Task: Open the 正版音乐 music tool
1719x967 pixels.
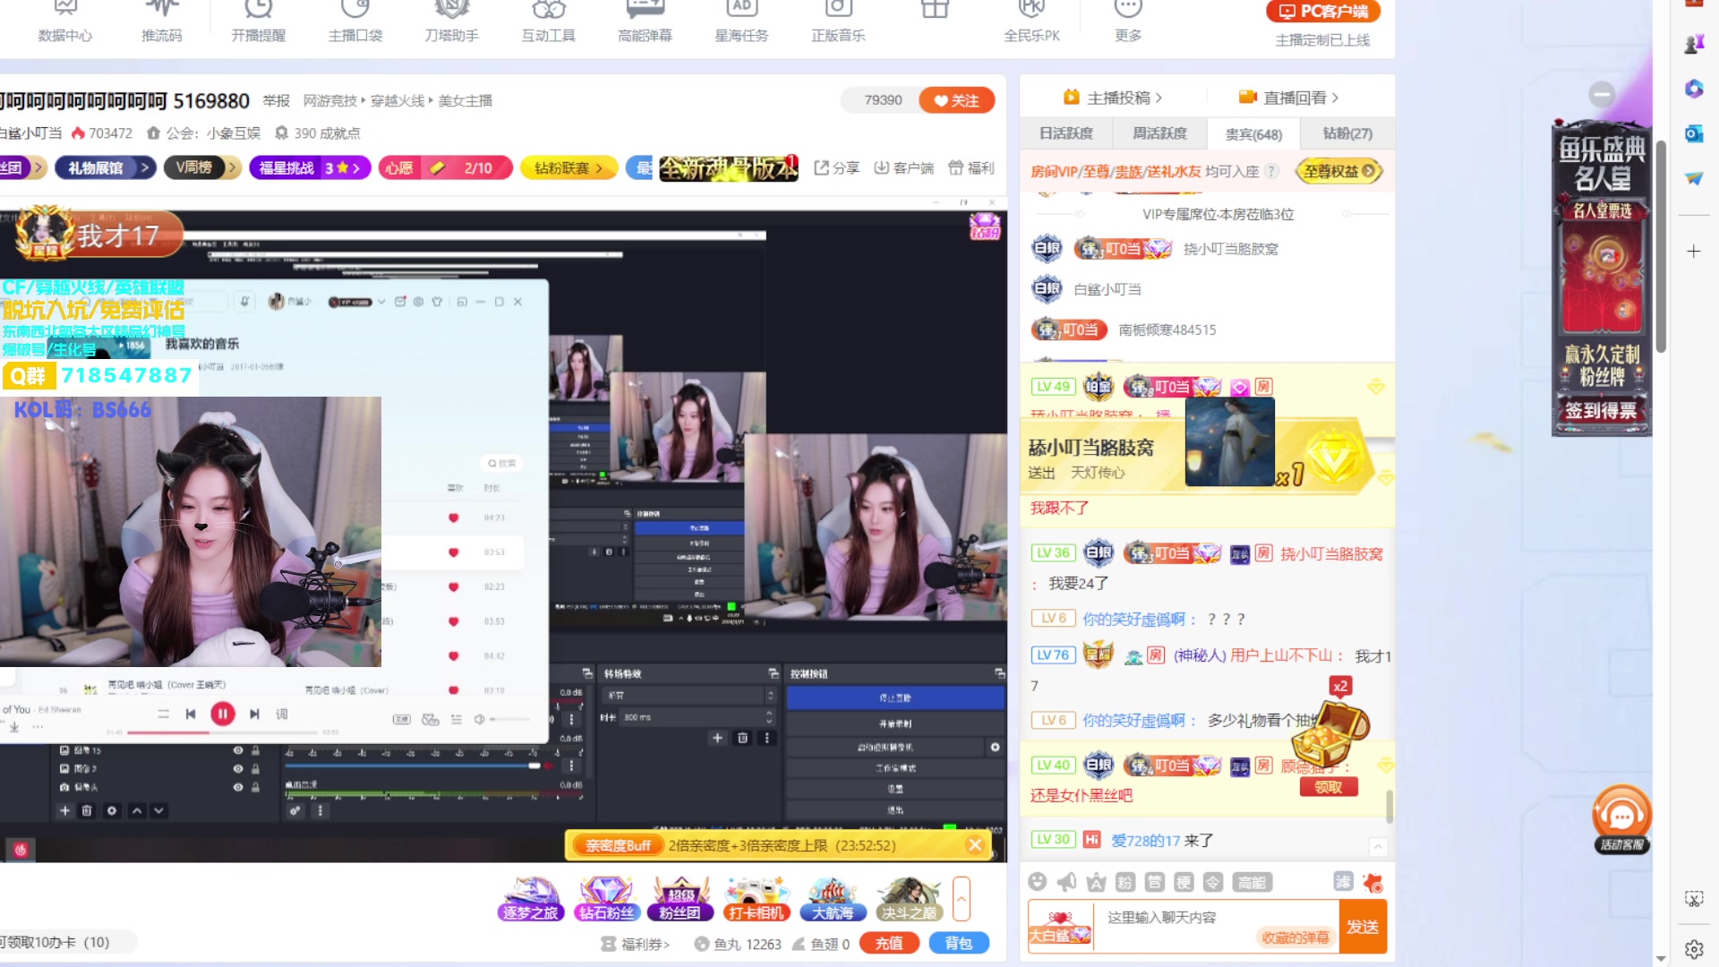Action: [x=838, y=22]
